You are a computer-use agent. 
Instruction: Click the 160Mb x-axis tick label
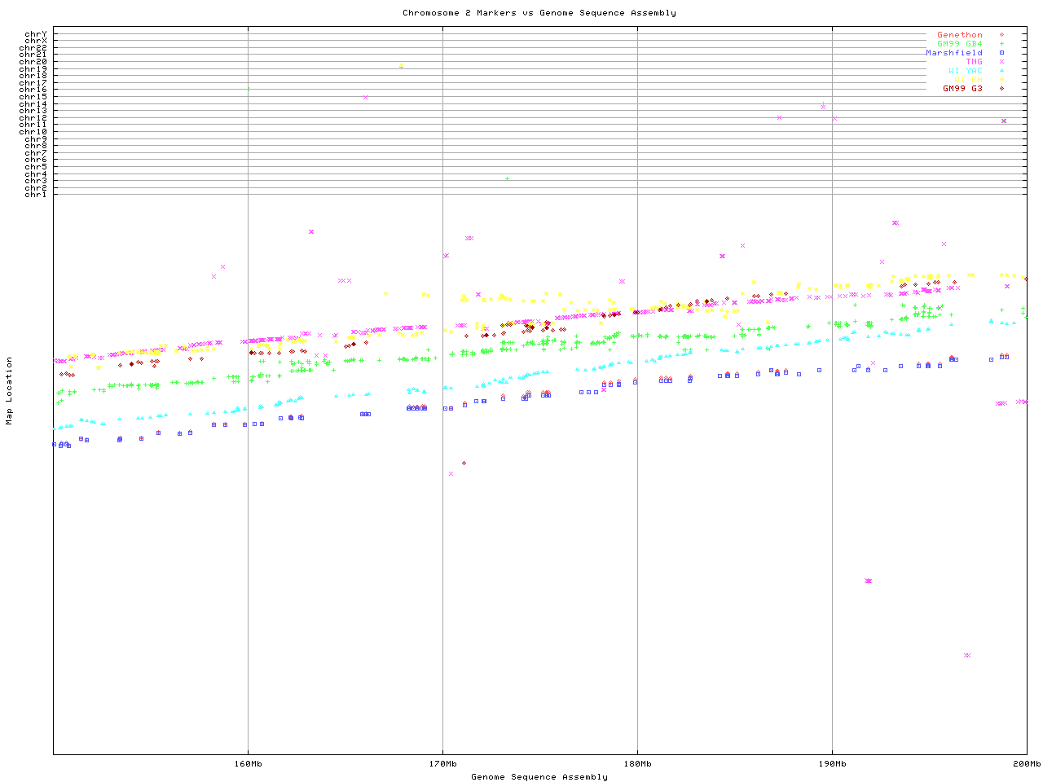(248, 764)
